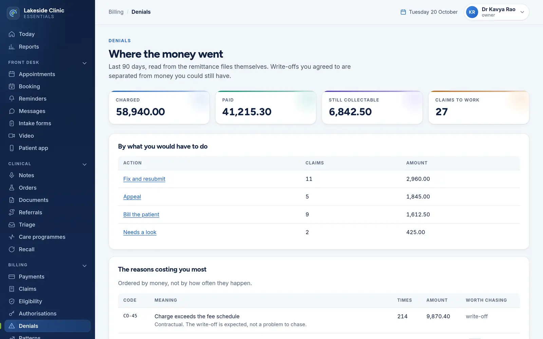Go to Claims in the sidebar
The width and height of the screenshot is (543, 339).
pos(48,289)
